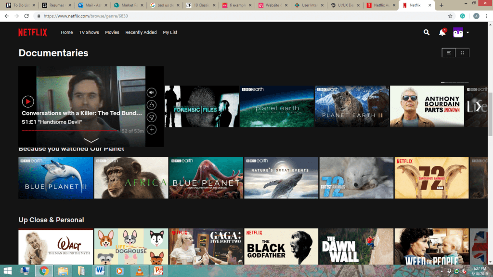Switch to the To Do List tab

(x=21, y=5)
